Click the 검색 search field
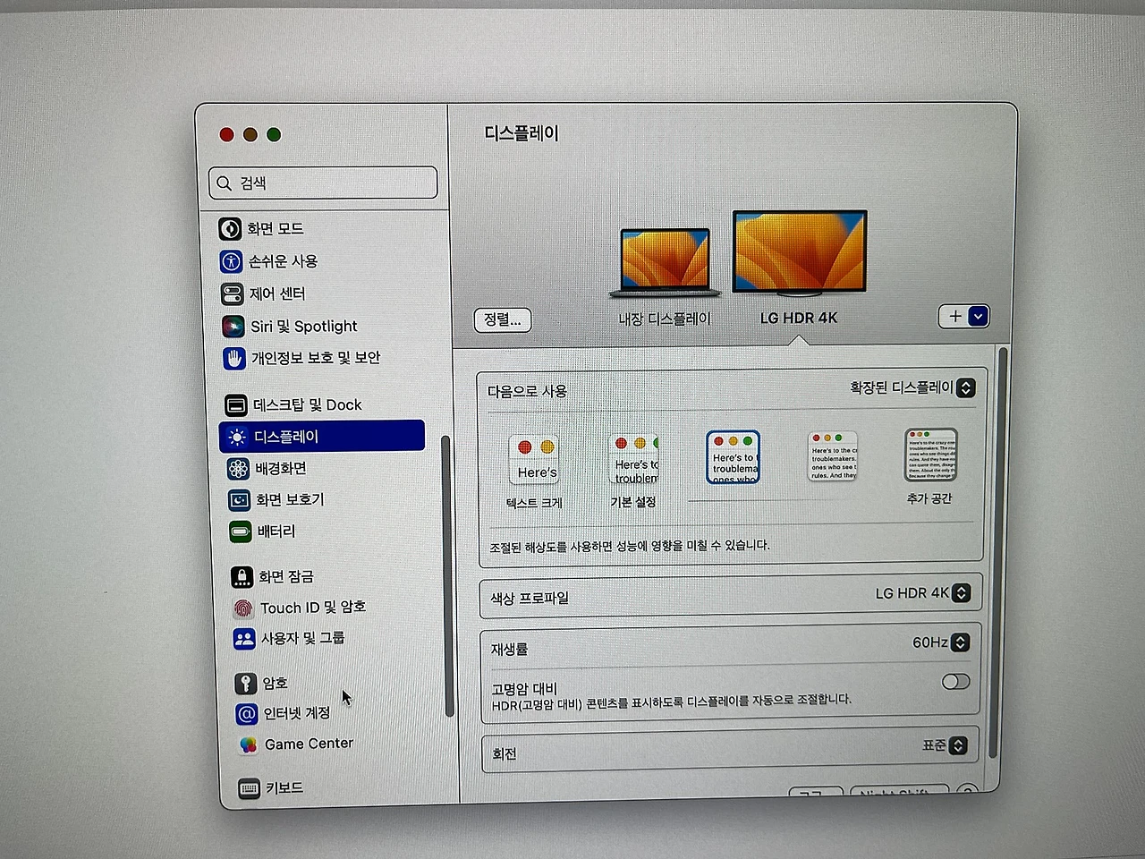 click(x=323, y=183)
